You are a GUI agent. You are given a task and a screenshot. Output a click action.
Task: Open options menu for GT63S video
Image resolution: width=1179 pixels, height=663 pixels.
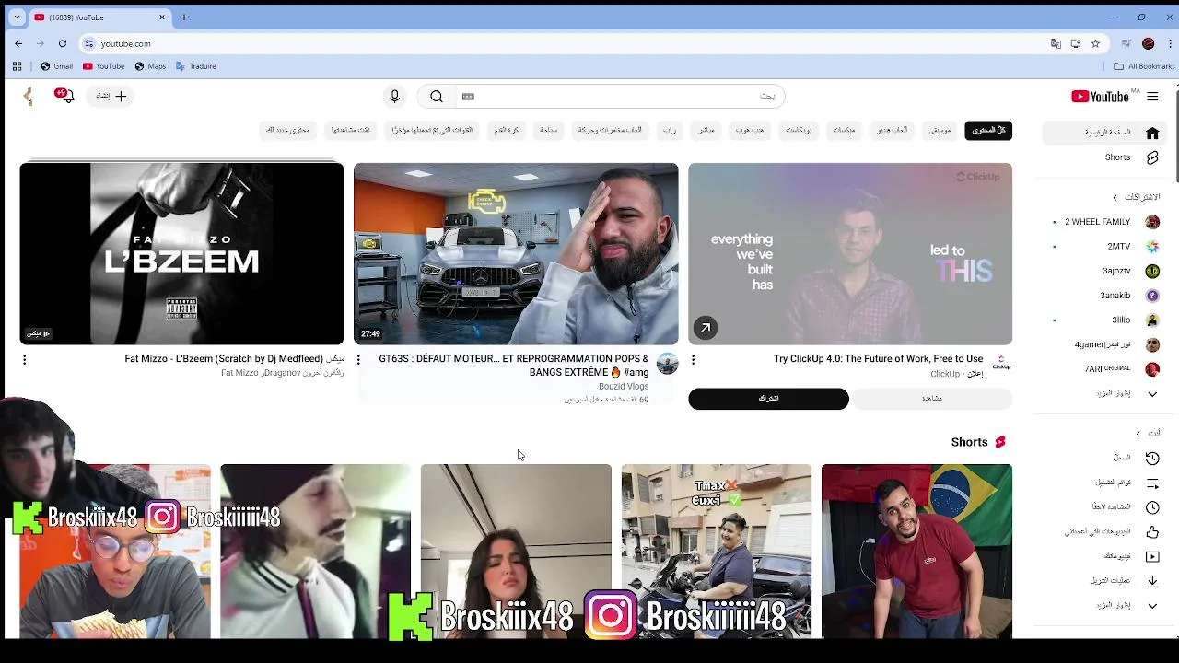point(358,360)
